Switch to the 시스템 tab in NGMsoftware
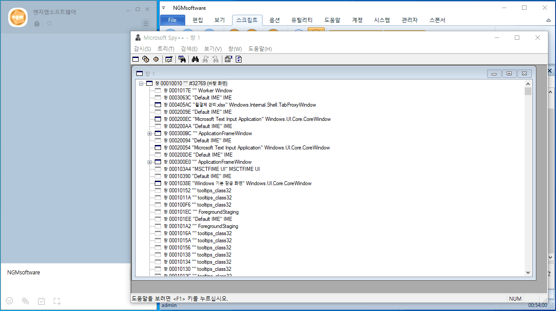The height and width of the screenshot is (311, 556). click(382, 20)
